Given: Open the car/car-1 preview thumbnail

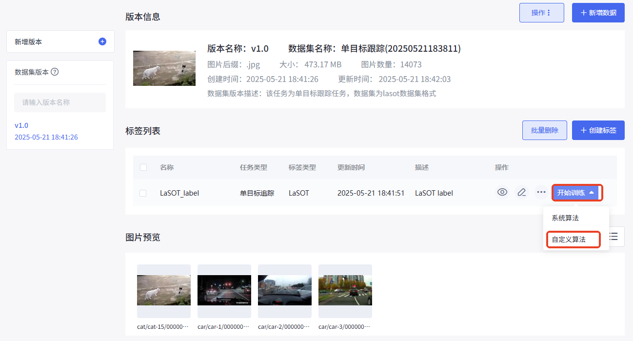Looking at the screenshot, I should click(224, 290).
